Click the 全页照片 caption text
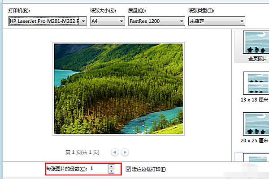269x179 pixels. click(258, 59)
